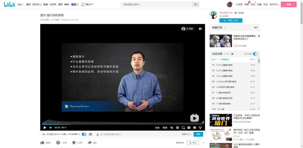The height and width of the screenshot is (148, 303).
Task: Open 番剧 in top navigation
Action: [28, 4]
